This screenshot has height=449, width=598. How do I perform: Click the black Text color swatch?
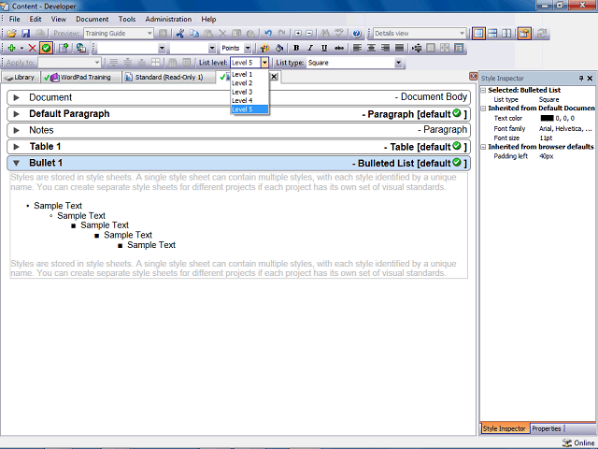pyautogui.click(x=547, y=119)
